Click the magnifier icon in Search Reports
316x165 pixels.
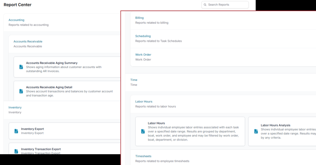205,5
